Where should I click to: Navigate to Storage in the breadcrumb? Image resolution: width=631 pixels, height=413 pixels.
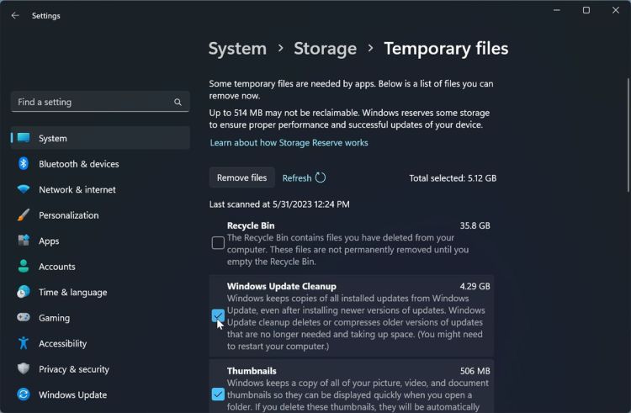pyautogui.click(x=325, y=49)
